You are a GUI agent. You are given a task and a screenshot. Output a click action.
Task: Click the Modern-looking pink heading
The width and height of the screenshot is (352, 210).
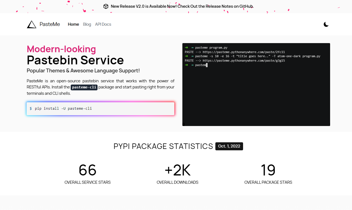(61, 49)
